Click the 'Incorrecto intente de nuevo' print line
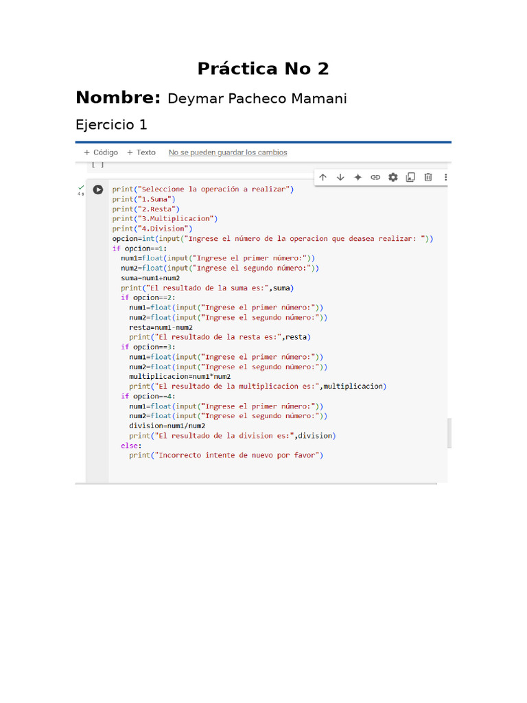The width and height of the screenshot is (527, 703). coord(226,456)
